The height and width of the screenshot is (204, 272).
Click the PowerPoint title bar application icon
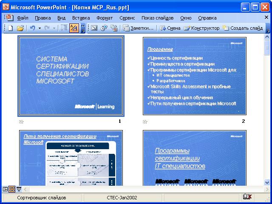tap(6, 7)
